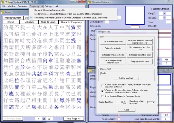Go to Next Page in Reader

(73, 119)
